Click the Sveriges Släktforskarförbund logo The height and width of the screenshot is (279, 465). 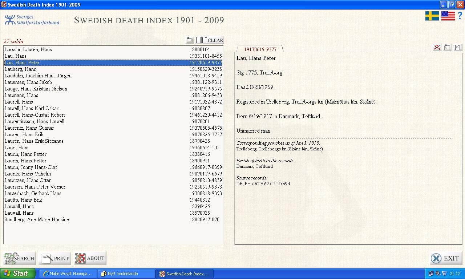(x=32, y=20)
